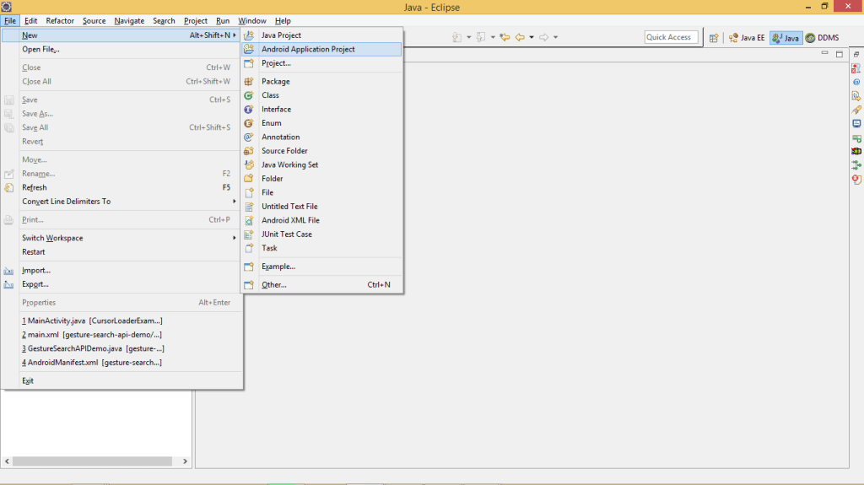Open the Edit menu
This screenshot has height=485, width=864.
coord(31,20)
